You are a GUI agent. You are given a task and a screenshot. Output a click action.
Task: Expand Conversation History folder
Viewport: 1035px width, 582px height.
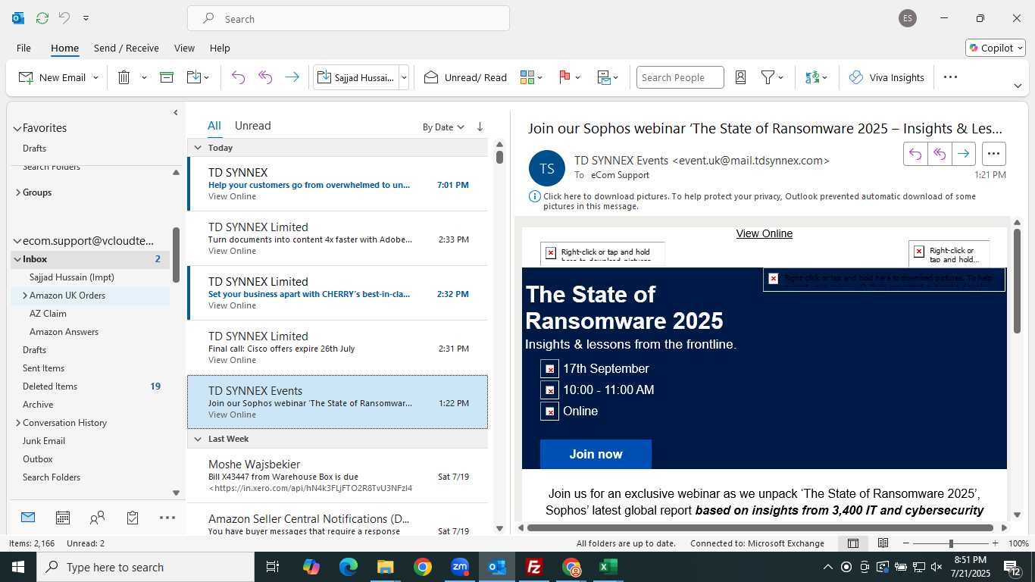pyautogui.click(x=17, y=423)
